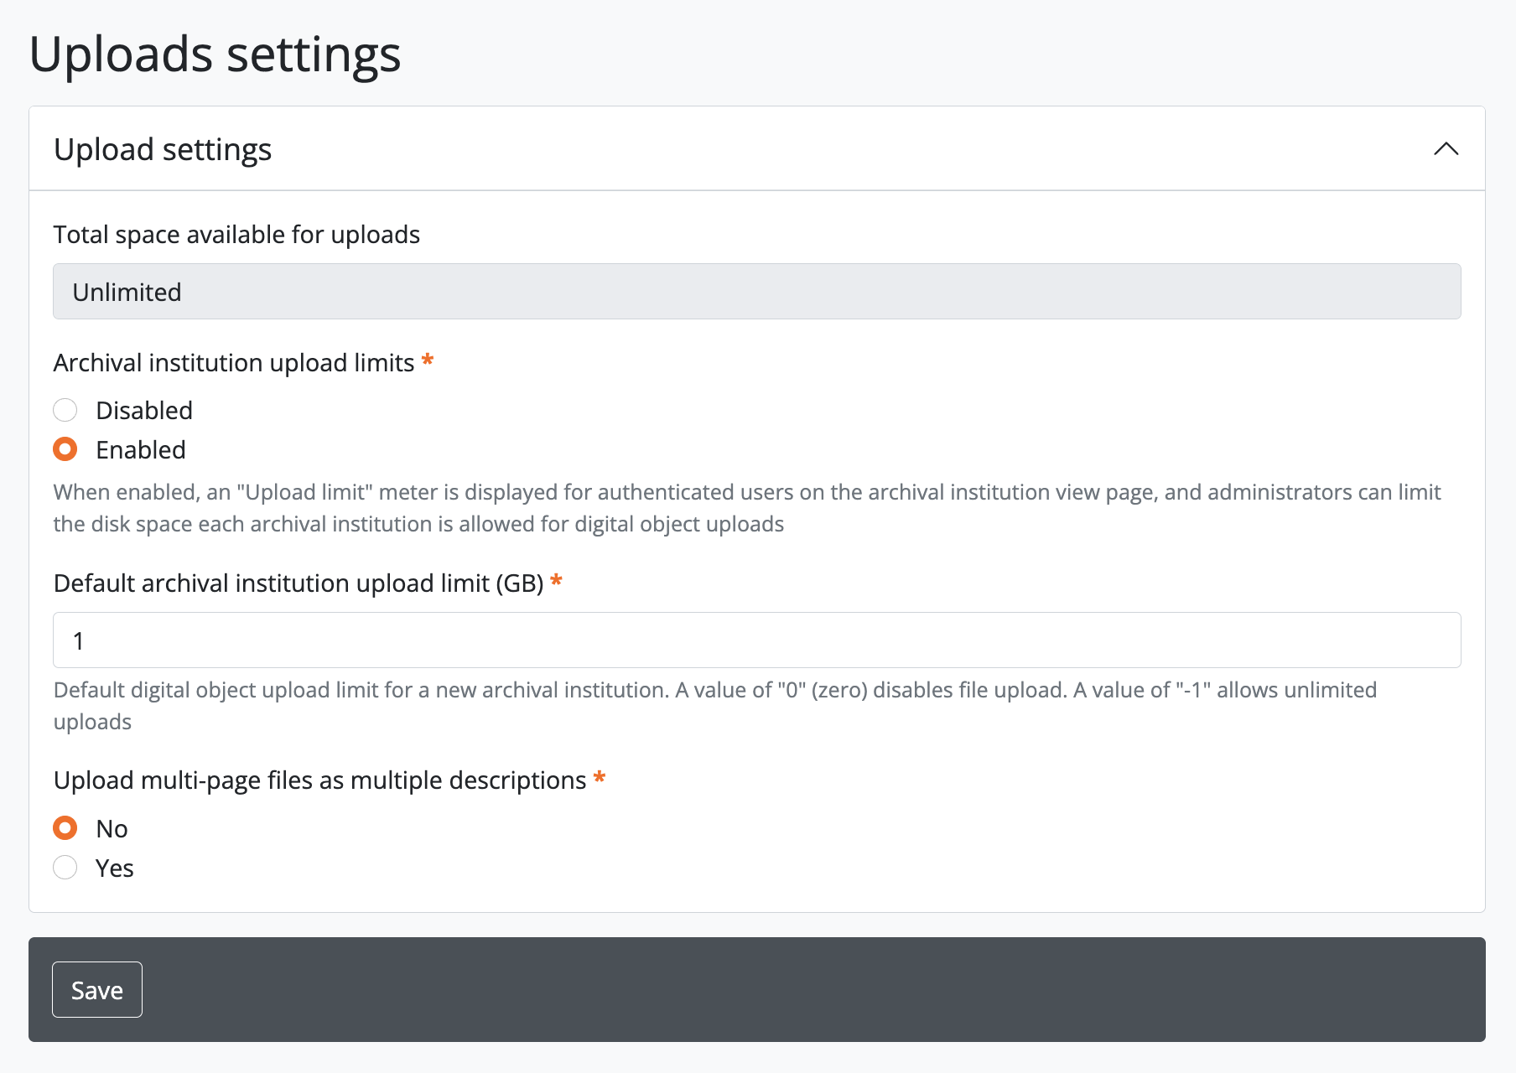Select the Enabled radio button circle
Viewport: 1516px width, 1073px height.
65,449
